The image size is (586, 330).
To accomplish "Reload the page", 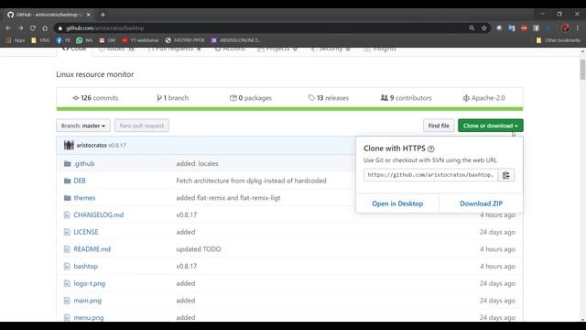I will (x=33, y=28).
